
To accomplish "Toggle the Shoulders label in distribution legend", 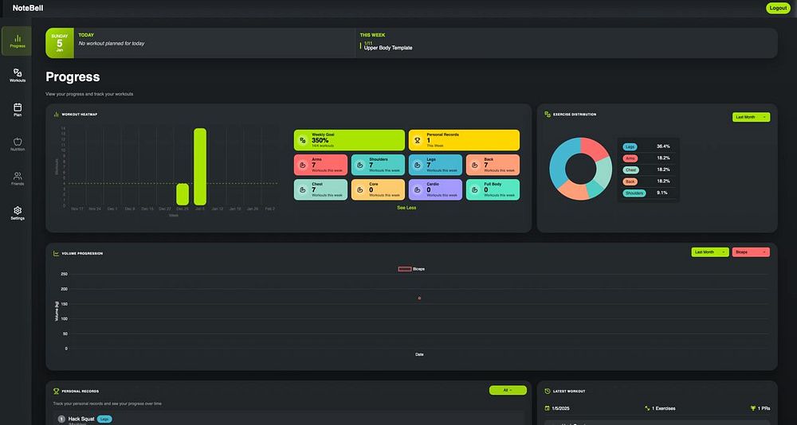I will click(x=634, y=193).
